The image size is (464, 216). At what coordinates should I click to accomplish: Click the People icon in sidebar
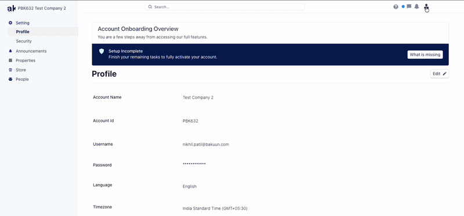click(x=10, y=80)
